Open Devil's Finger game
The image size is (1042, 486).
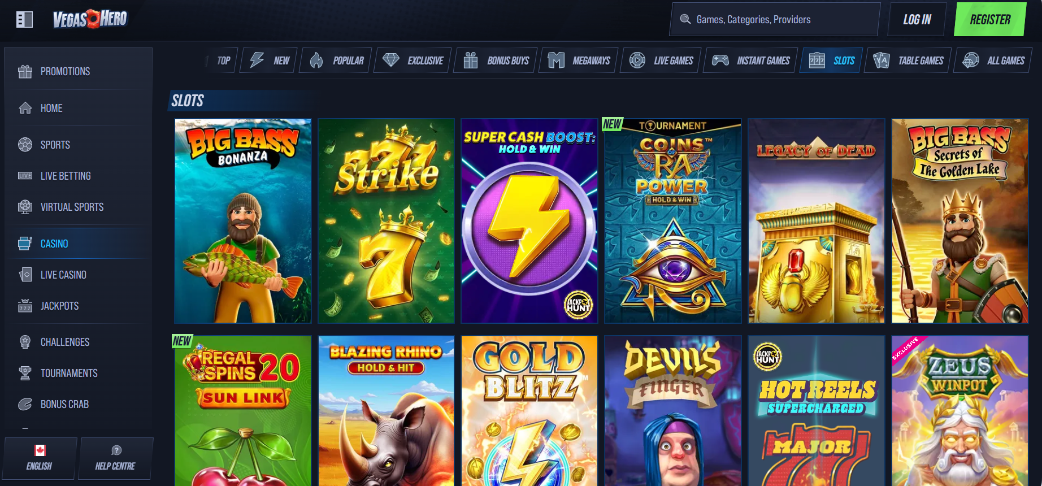click(673, 411)
